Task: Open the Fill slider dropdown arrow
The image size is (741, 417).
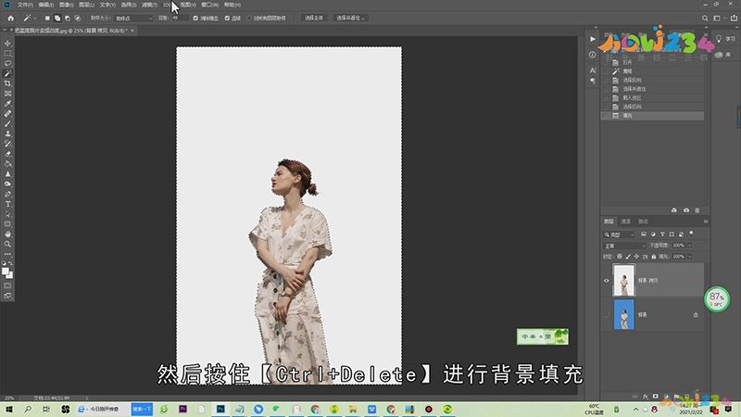Action: tap(689, 257)
